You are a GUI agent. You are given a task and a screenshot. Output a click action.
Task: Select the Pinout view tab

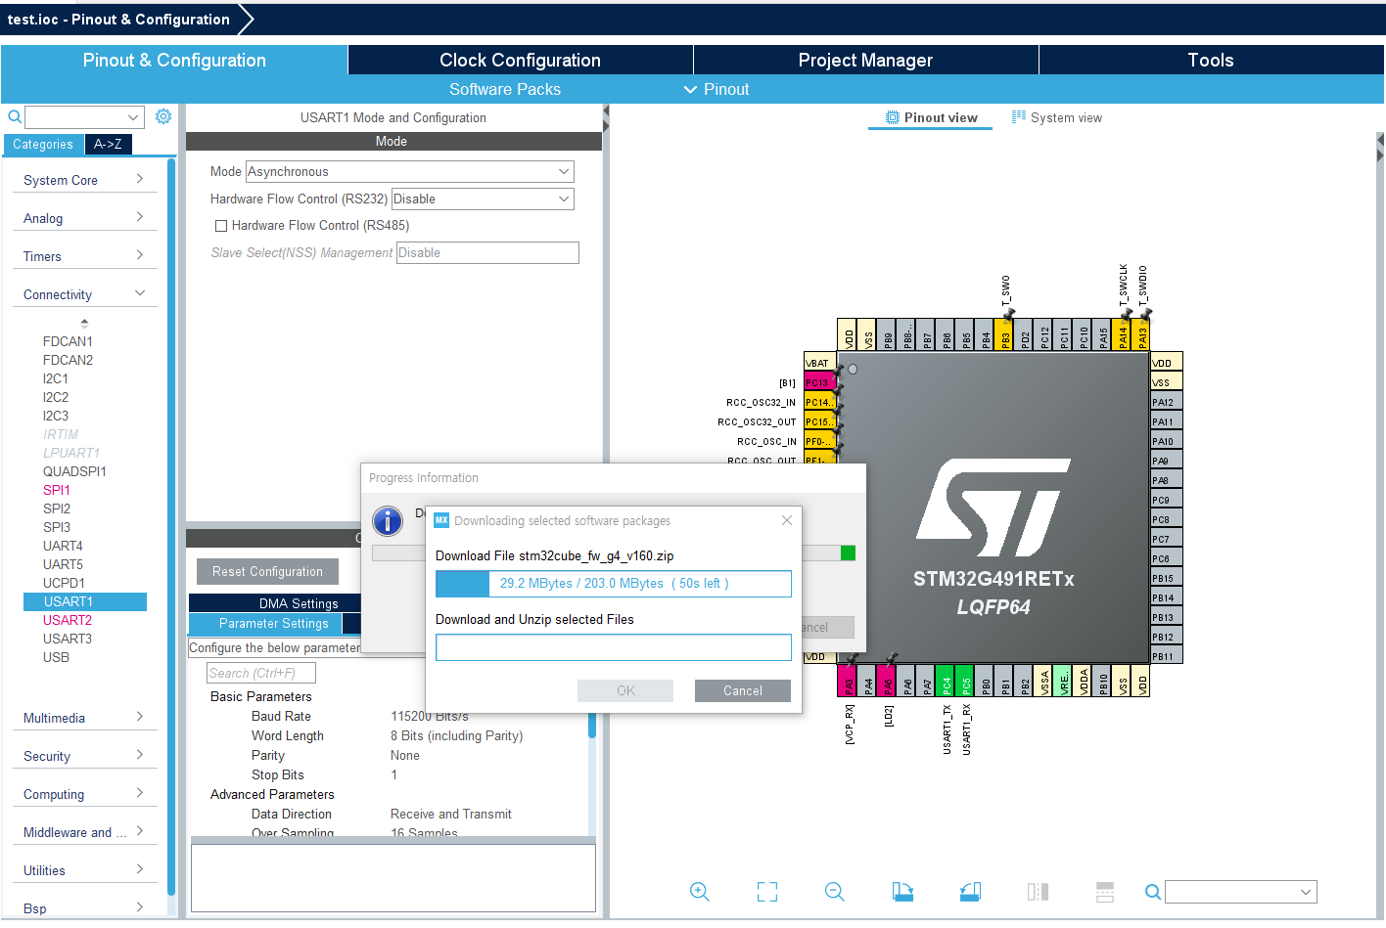[x=931, y=117]
